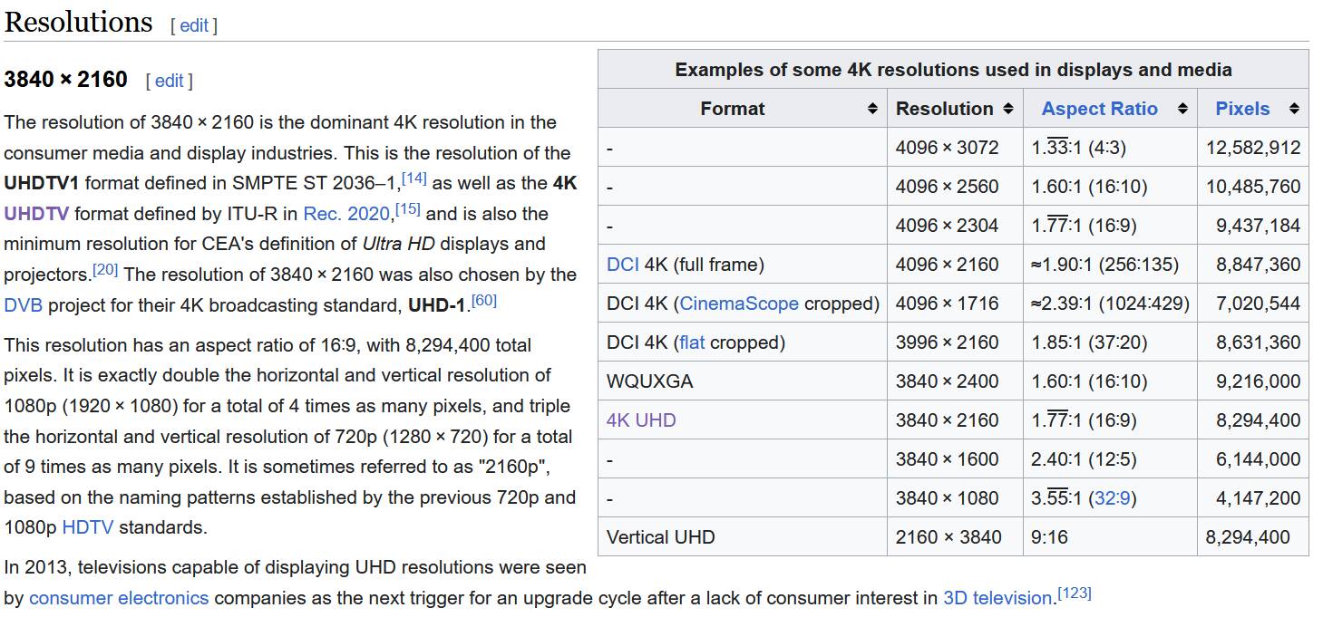Open the DVB project link
Screen dimensions: 1323x627
click(23, 305)
